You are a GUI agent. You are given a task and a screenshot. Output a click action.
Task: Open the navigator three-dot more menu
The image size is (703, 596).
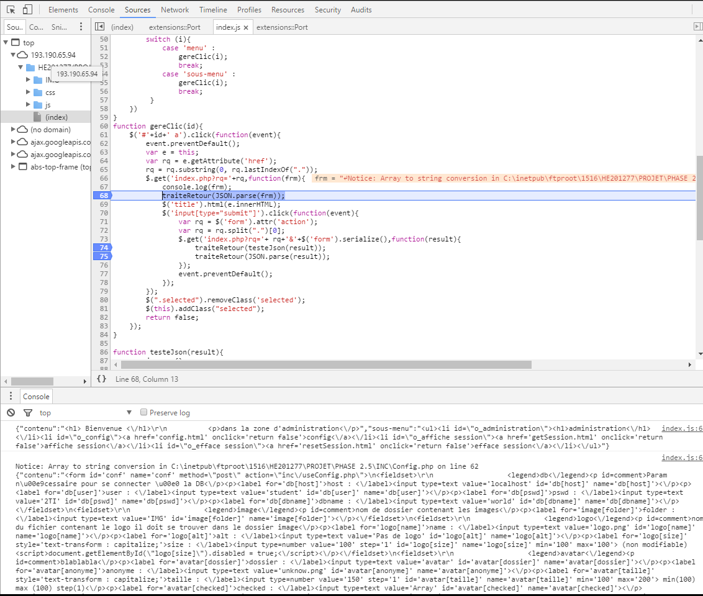coord(81,27)
